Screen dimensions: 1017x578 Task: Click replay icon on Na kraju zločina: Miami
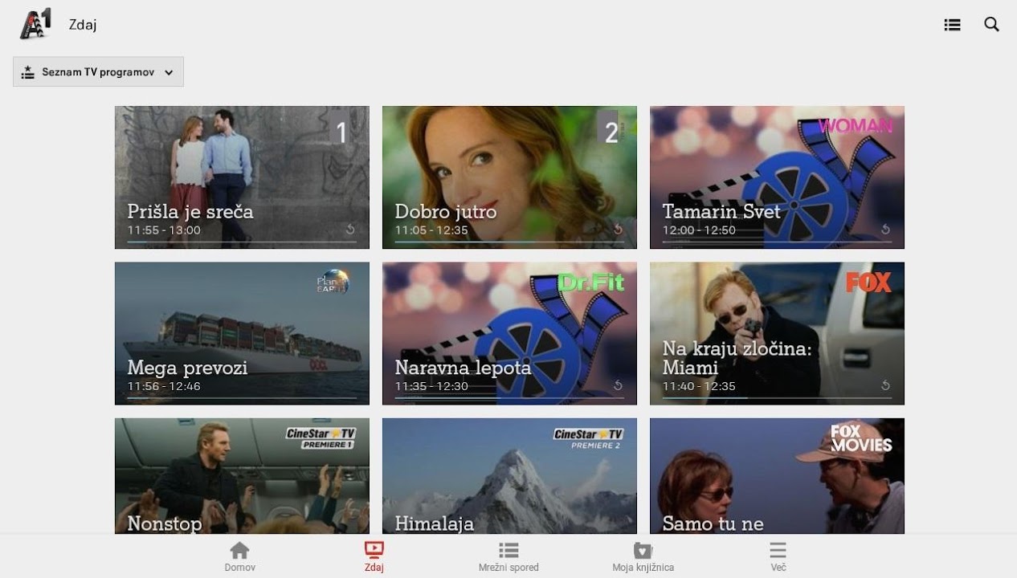point(885,385)
